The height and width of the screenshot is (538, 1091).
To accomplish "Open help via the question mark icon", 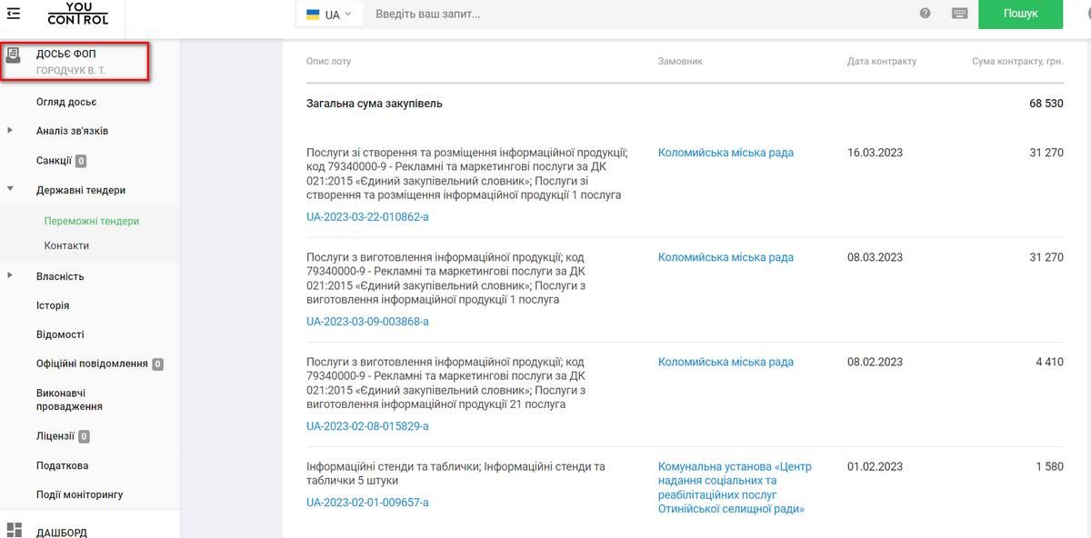I will 925,14.
